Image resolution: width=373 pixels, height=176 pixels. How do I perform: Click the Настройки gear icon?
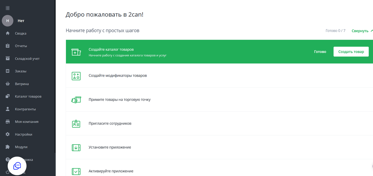(x=8, y=134)
